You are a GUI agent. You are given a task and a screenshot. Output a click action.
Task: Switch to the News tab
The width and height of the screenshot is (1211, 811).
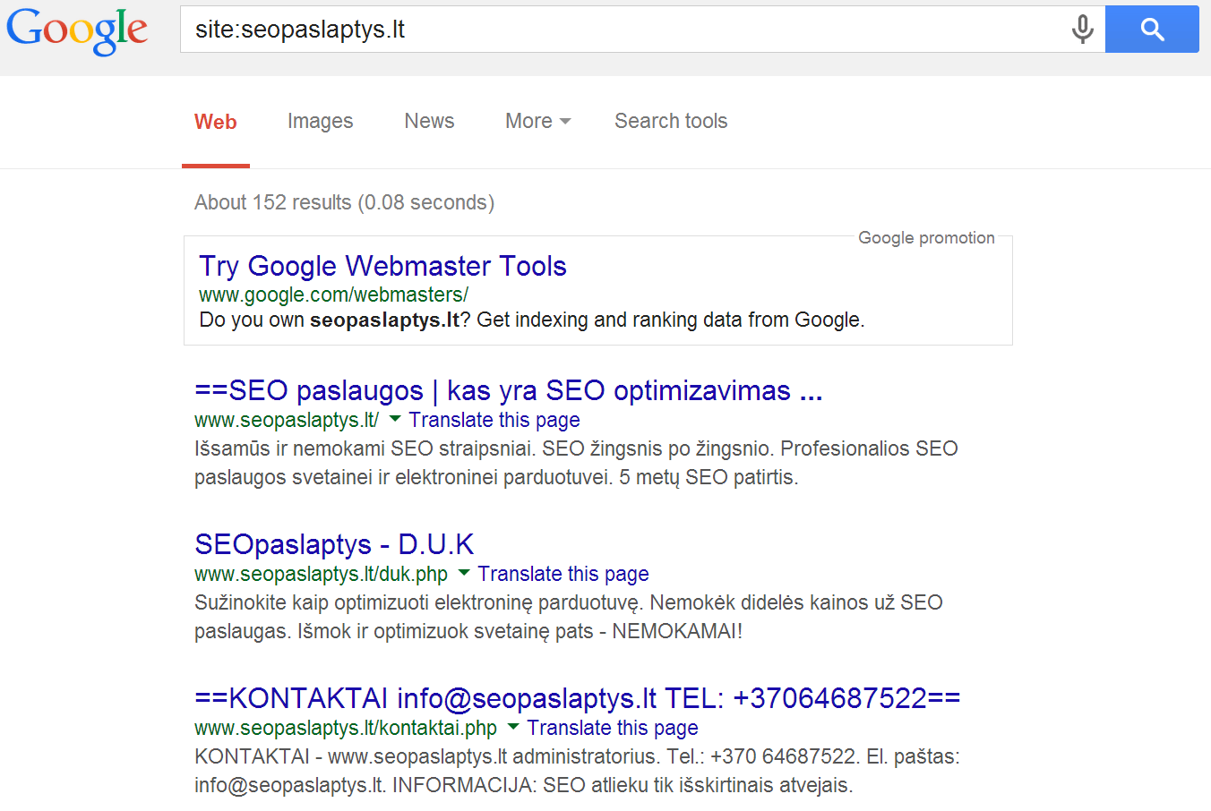[429, 121]
